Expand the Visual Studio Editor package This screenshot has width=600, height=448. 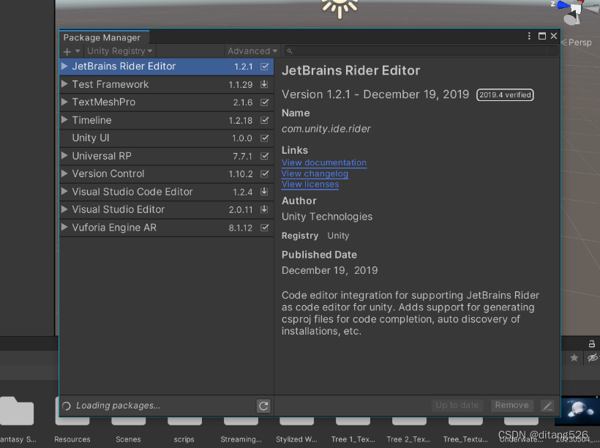click(x=64, y=209)
